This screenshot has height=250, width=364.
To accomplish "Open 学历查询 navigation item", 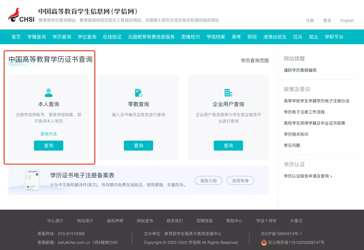I will [x=62, y=37].
